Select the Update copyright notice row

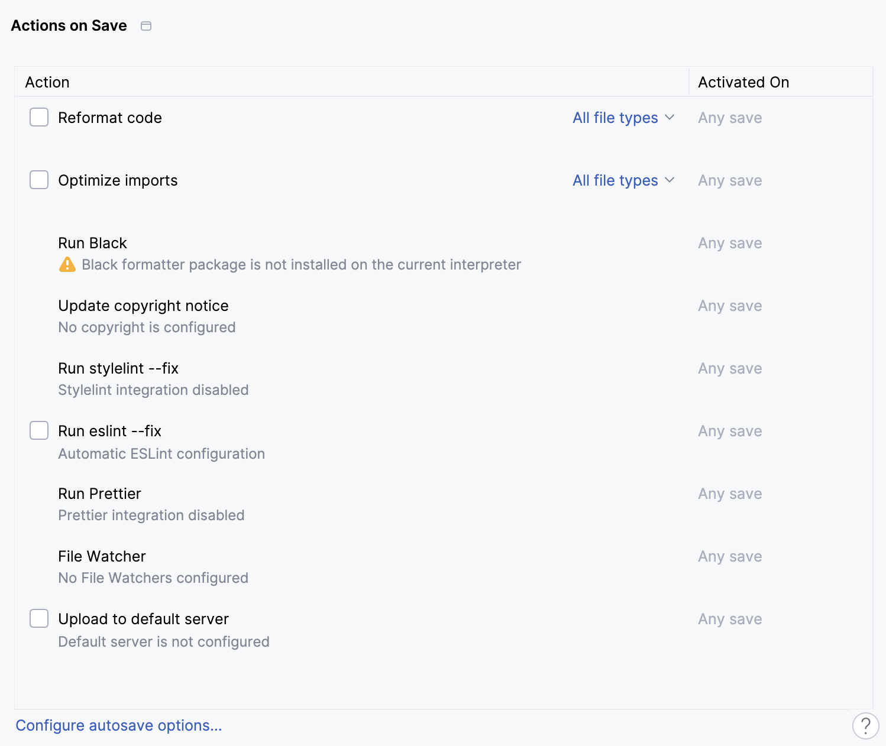[143, 306]
